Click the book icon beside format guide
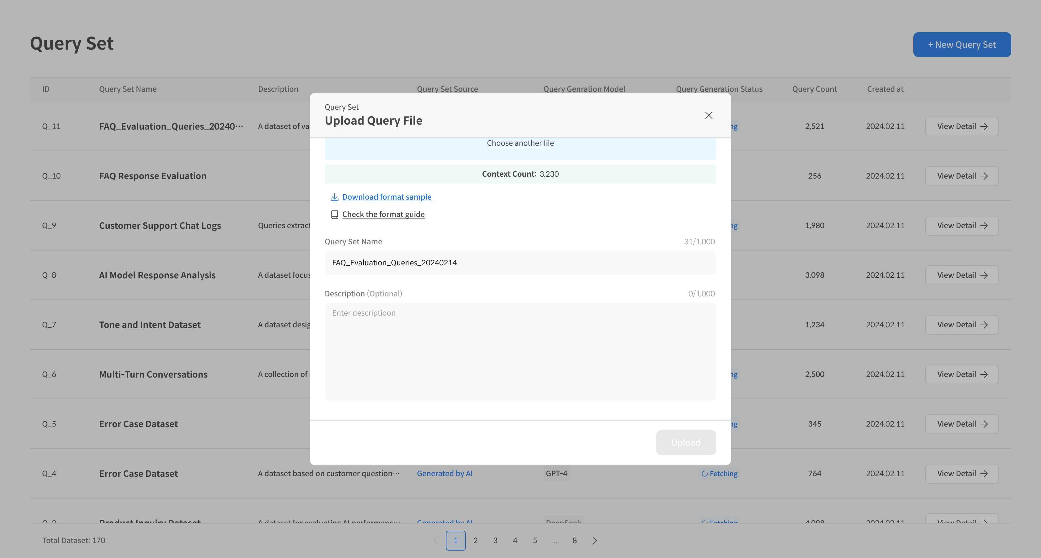This screenshot has height=558, width=1041. point(334,214)
